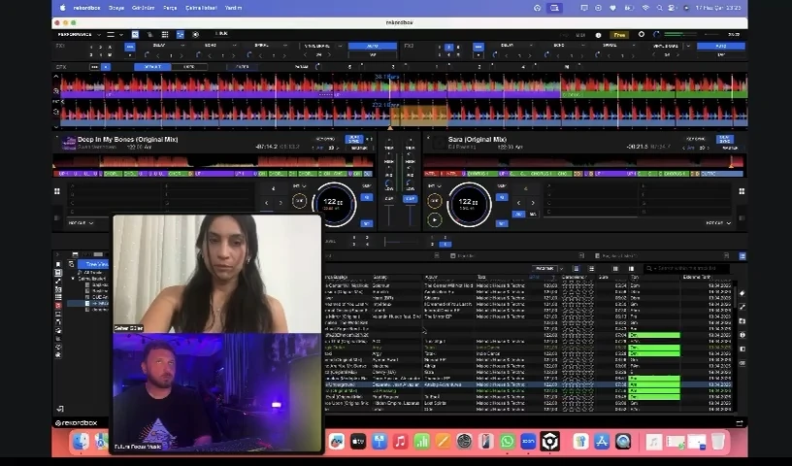Toggle headphone CUE for mixer channel 1
The height and width of the screenshot is (466, 792).
[389, 199]
